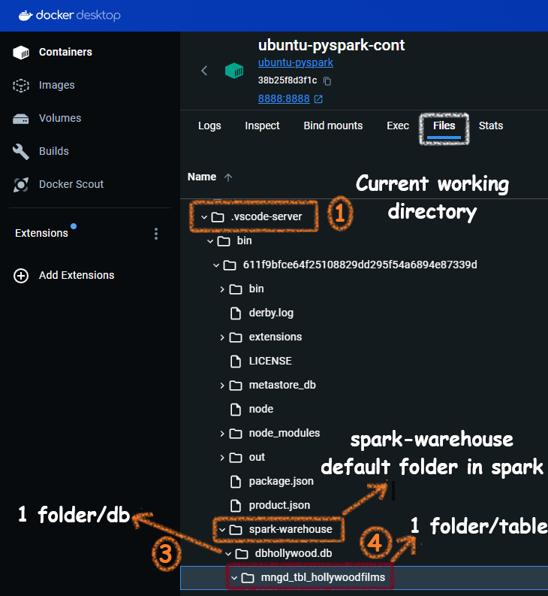The height and width of the screenshot is (596, 548).
Task: Collapse the 611f9bfce64f hash folder
Action: (216, 265)
